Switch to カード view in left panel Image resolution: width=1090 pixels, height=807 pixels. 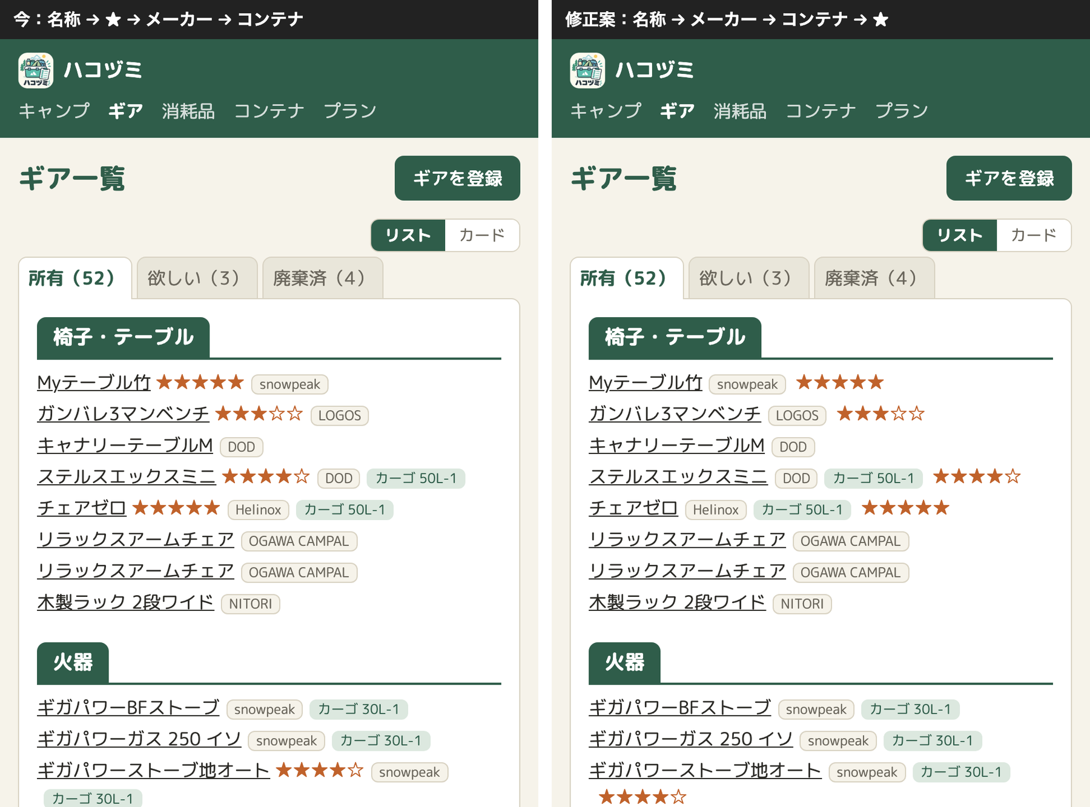tap(482, 235)
